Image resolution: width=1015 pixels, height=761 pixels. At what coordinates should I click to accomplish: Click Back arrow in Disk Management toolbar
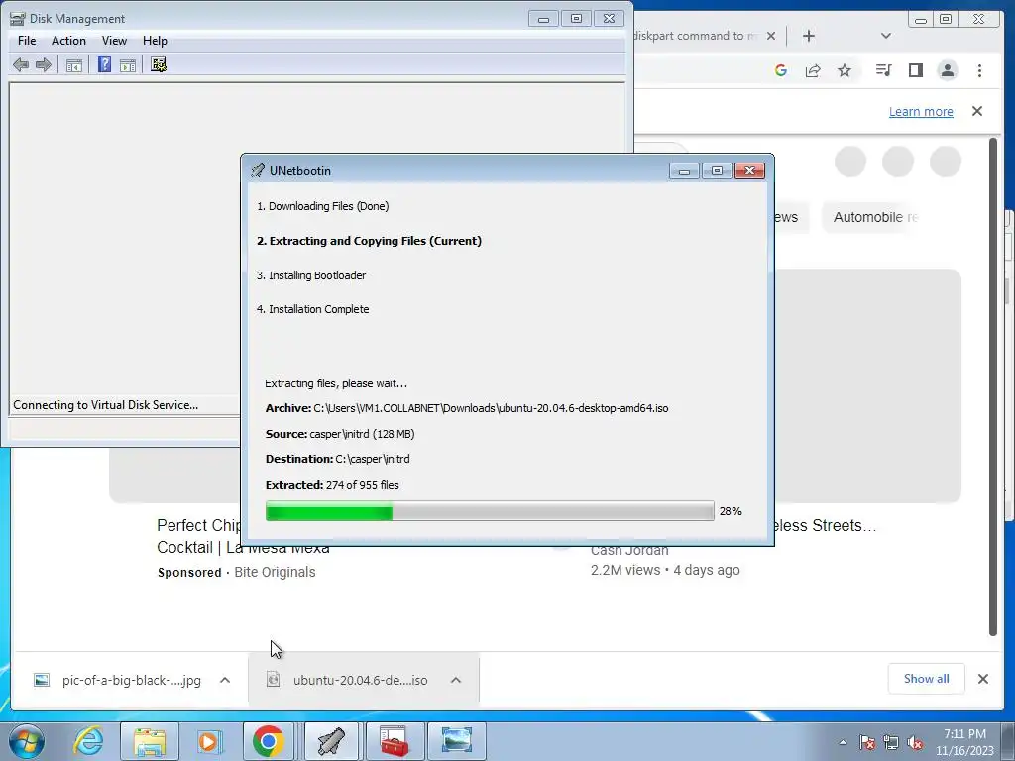pos(21,64)
